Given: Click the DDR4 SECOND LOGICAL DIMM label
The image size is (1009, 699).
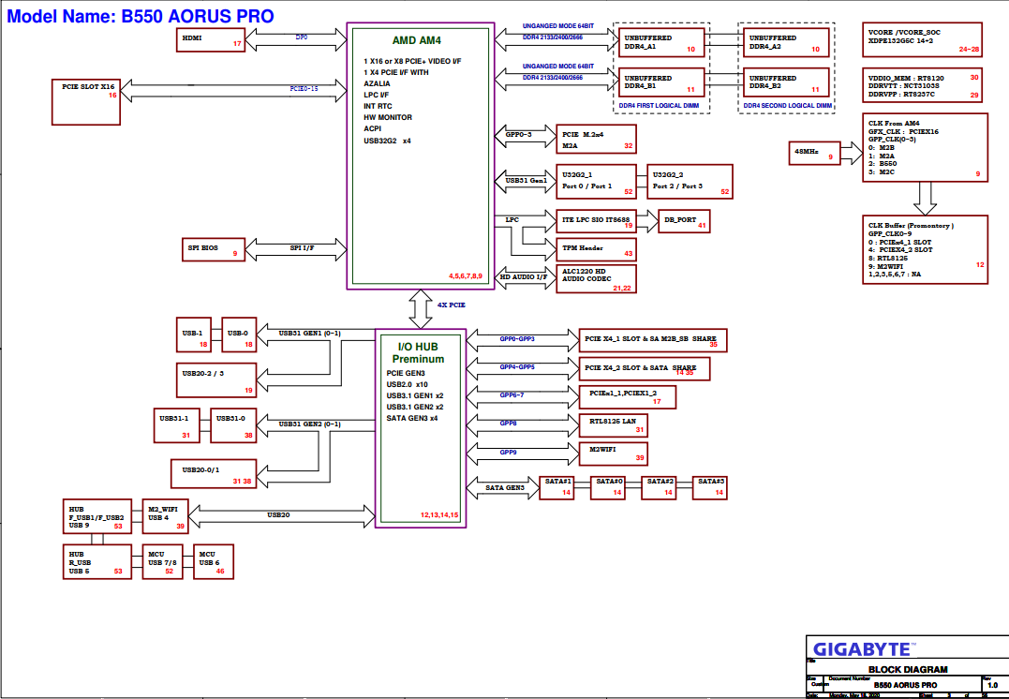Looking at the screenshot, I should coord(788,106).
